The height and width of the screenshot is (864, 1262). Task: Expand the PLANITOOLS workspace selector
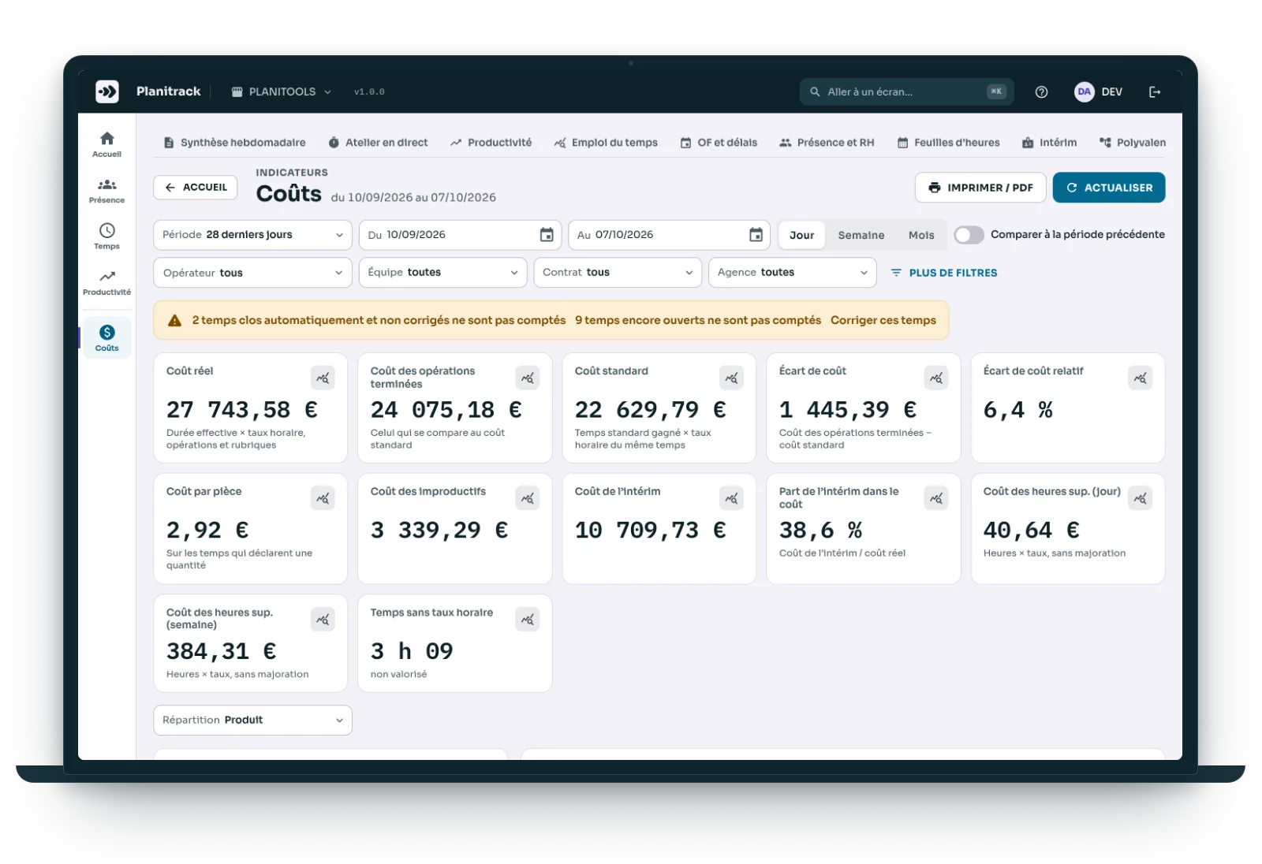tap(282, 92)
